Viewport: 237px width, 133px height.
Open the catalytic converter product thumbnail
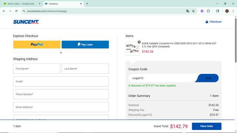(133, 49)
